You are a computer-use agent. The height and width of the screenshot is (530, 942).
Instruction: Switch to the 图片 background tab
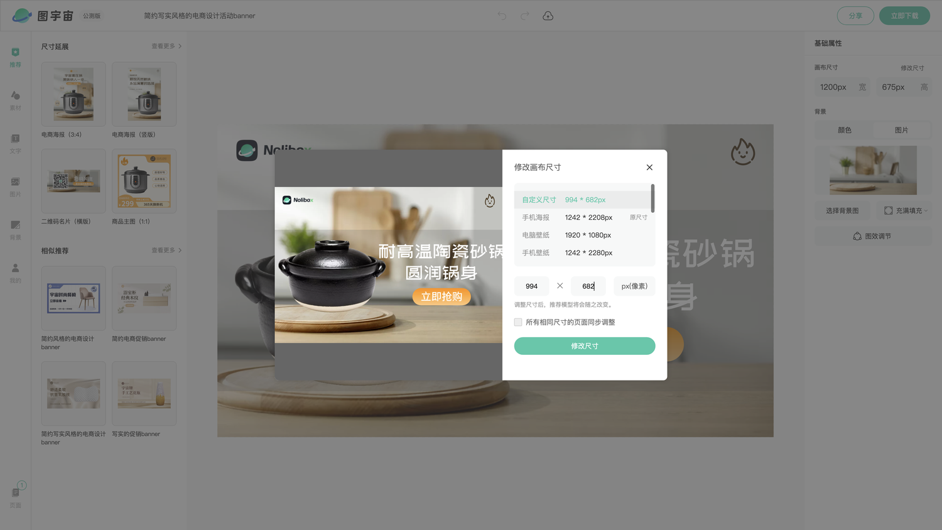901,130
